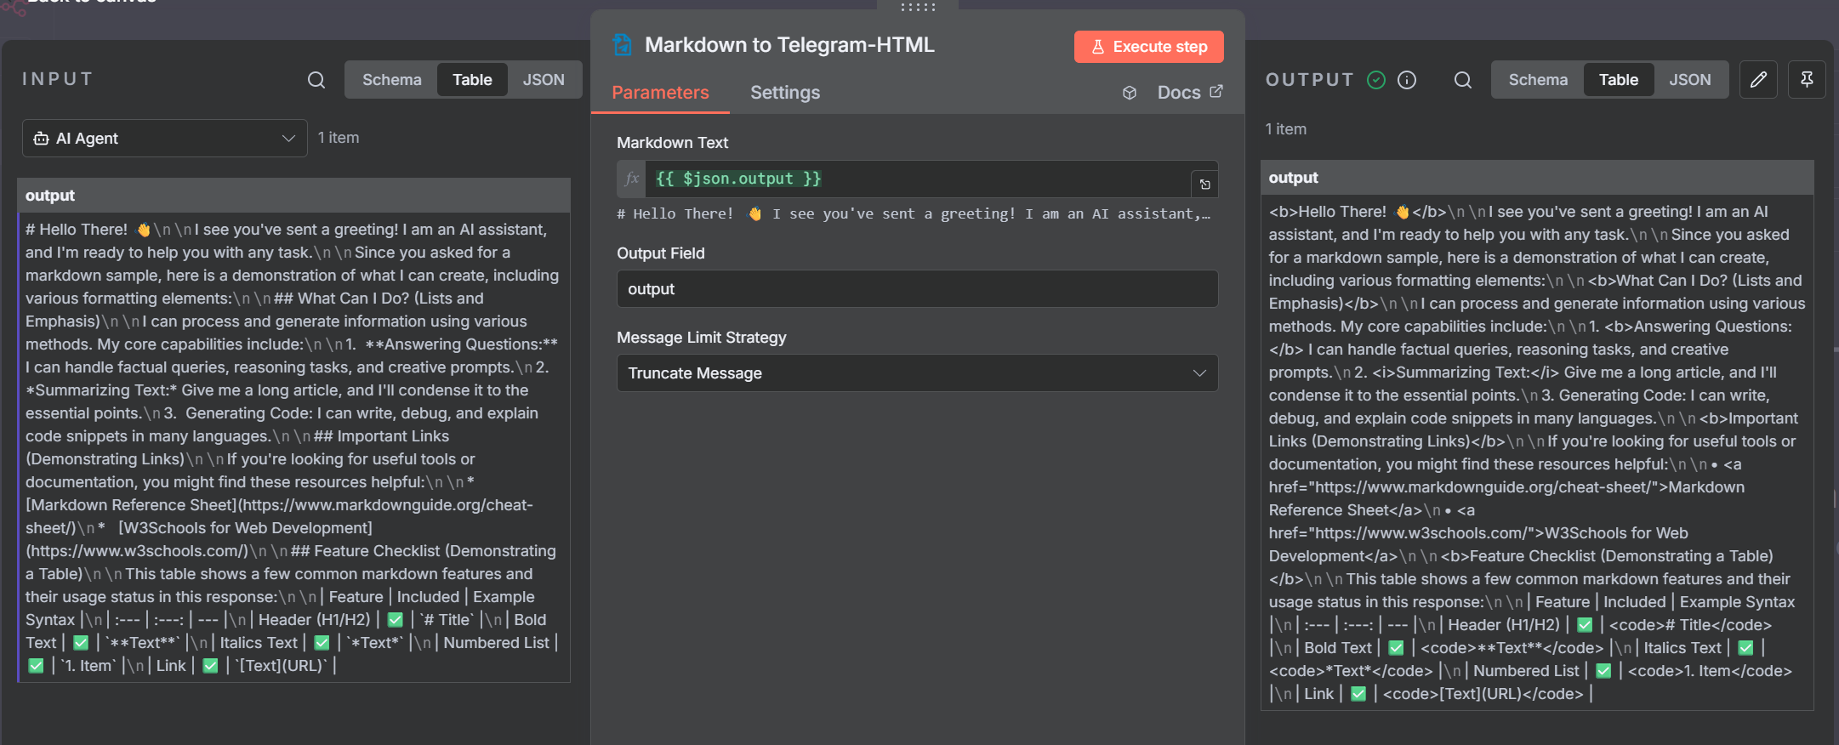Viewport: 1839px width, 745px height.
Task: Search the INPUT panel data
Action: tap(316, 80)
